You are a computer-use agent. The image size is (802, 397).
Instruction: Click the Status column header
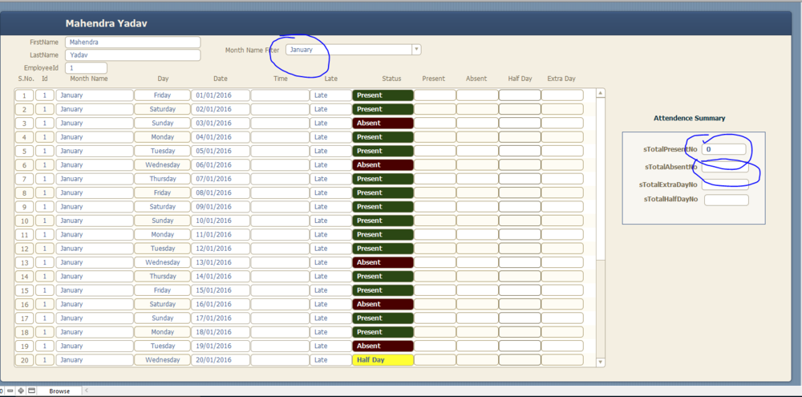[x=391, y=79]
